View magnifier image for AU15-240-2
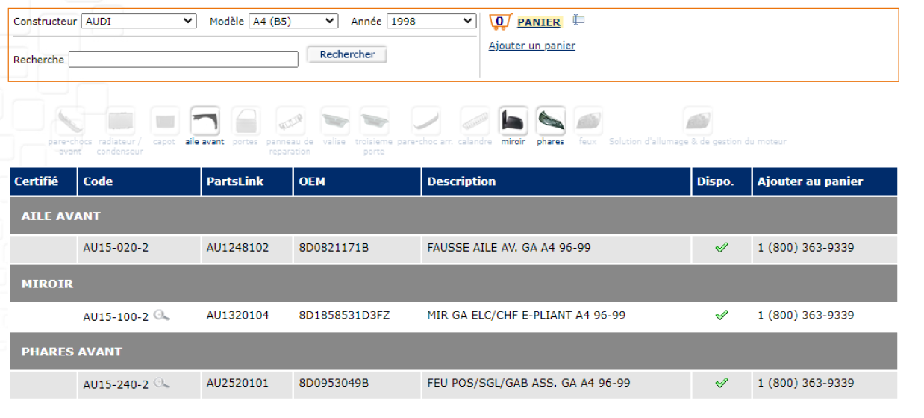Viewport: 924px width, 418px height. coord(161,384)
